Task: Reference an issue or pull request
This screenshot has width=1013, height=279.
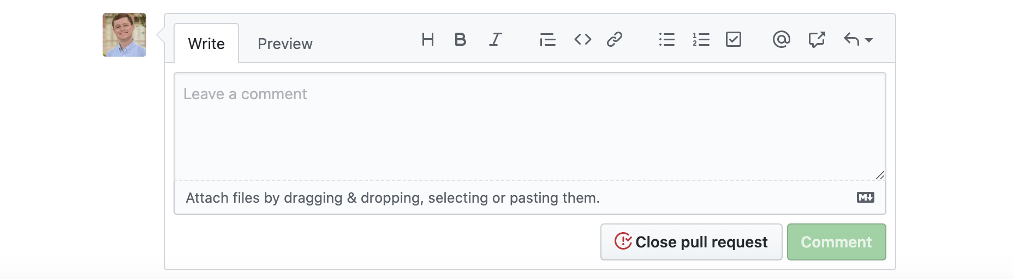Action: [x=817, y=39]
